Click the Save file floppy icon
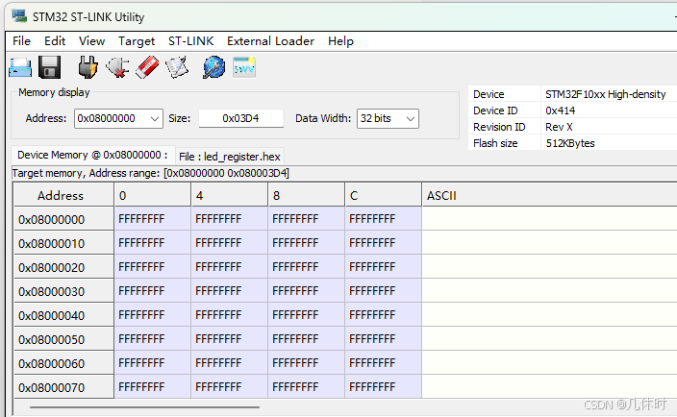The width and height of the screenshot is (677, 417). tap(49, 67)
